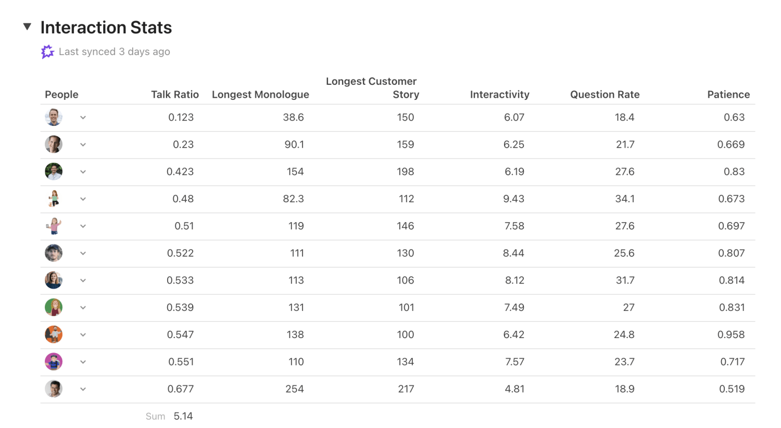781x428 pixels.
Task: Expand the chevron in the 0.533 Talk Ratio row
Action: pos(83,280)
